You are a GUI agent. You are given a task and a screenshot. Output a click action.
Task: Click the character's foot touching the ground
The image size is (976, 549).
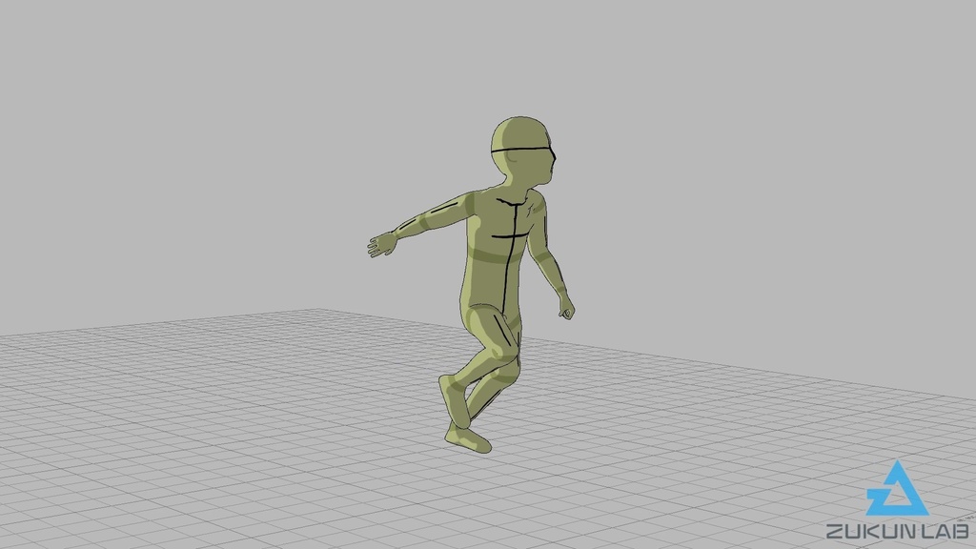[468, 437]
